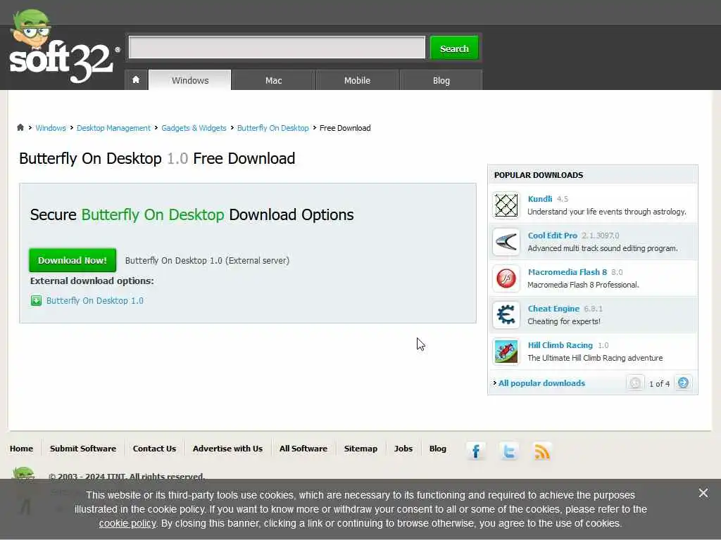The width and height of the screenshot is (721, 540).
Task: Open the All Software footer link
Action: tap(303, 449)
